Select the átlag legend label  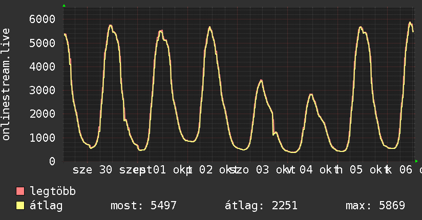pos(46,206)
